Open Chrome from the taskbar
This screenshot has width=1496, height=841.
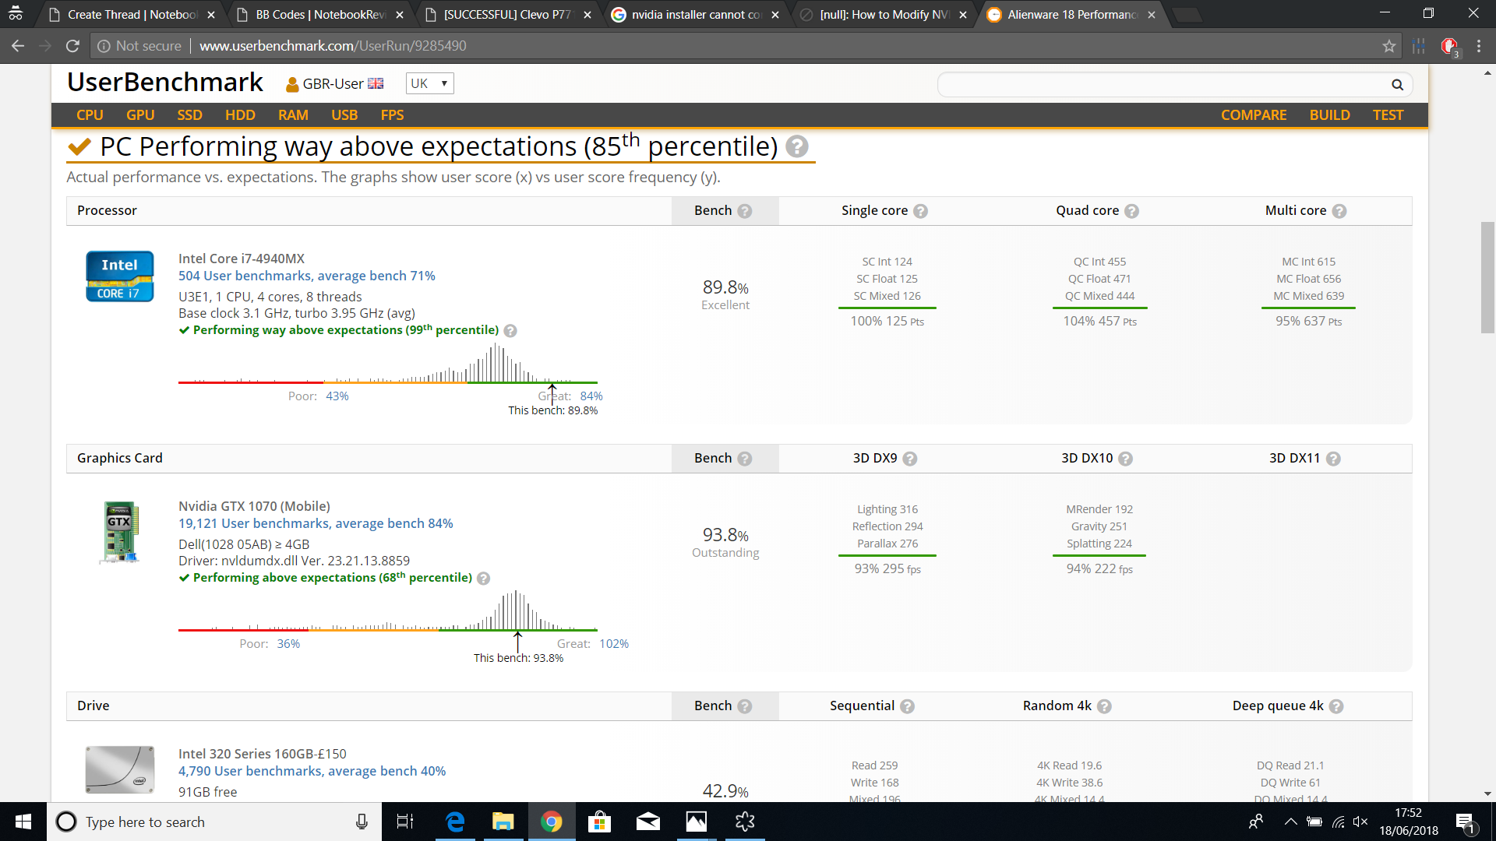[x=552, y=822]
